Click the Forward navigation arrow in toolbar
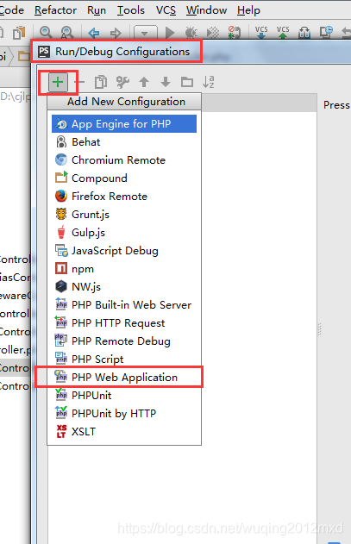351x544 pixels. pyautogui.click(x=116, y=33)
